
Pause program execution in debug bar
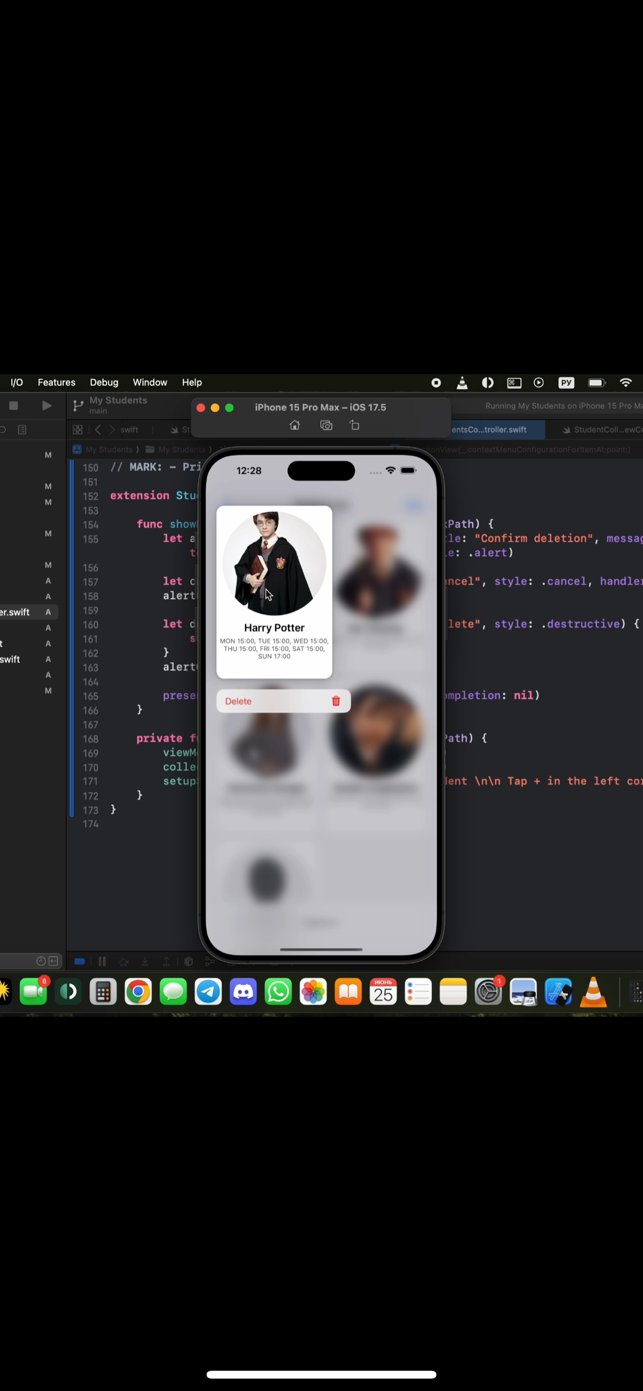pyautogui.click(x=102, y=962)
